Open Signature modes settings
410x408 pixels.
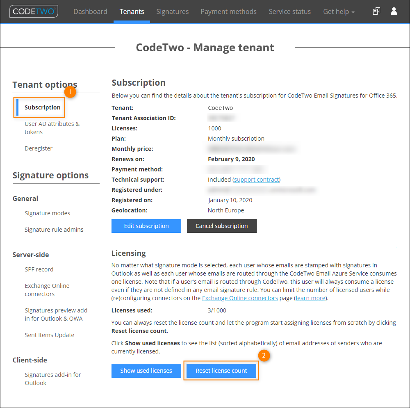47,213
